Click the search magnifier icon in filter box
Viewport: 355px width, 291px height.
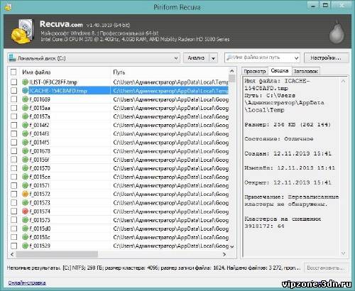point(229,57)
